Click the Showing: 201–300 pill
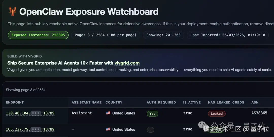 (x=163, y=35)
